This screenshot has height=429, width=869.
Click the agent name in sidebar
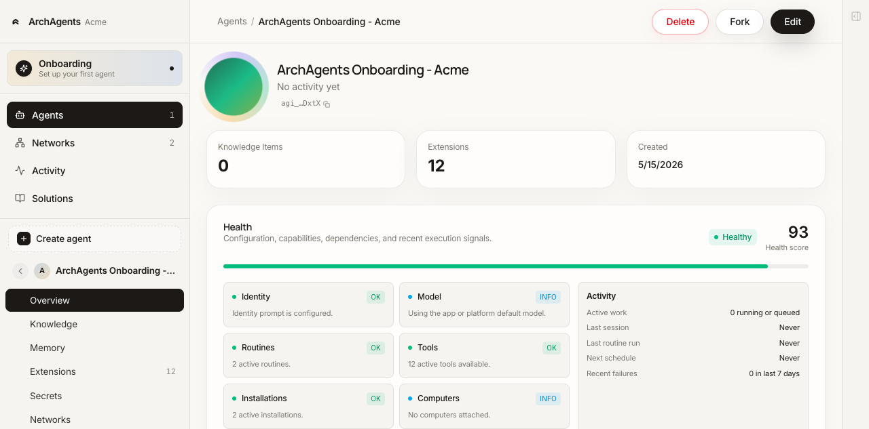click(115, 271)
